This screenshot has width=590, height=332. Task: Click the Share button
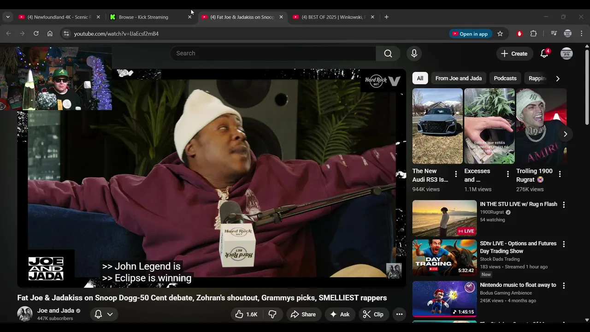coord(303,314)
